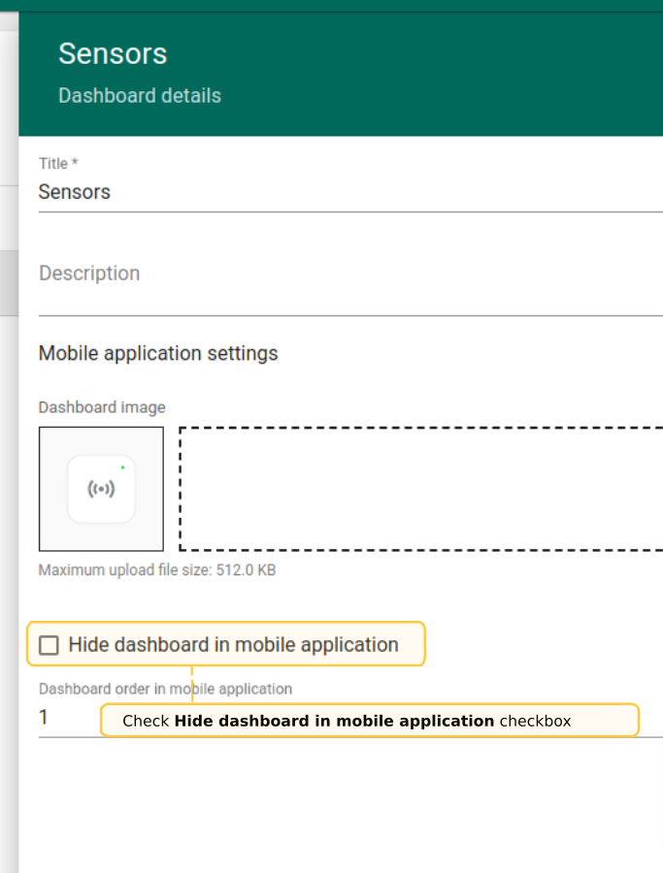The width and height of the screenshot is (663, 873).
Task: Click the dimmed background left of the panel
Action: 9,485
